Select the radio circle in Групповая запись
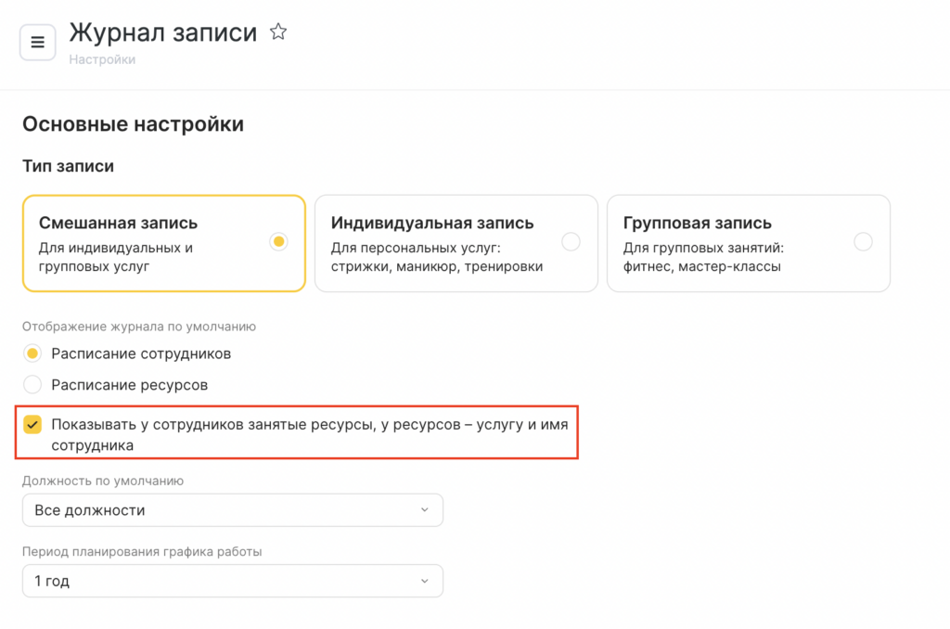 863,242
